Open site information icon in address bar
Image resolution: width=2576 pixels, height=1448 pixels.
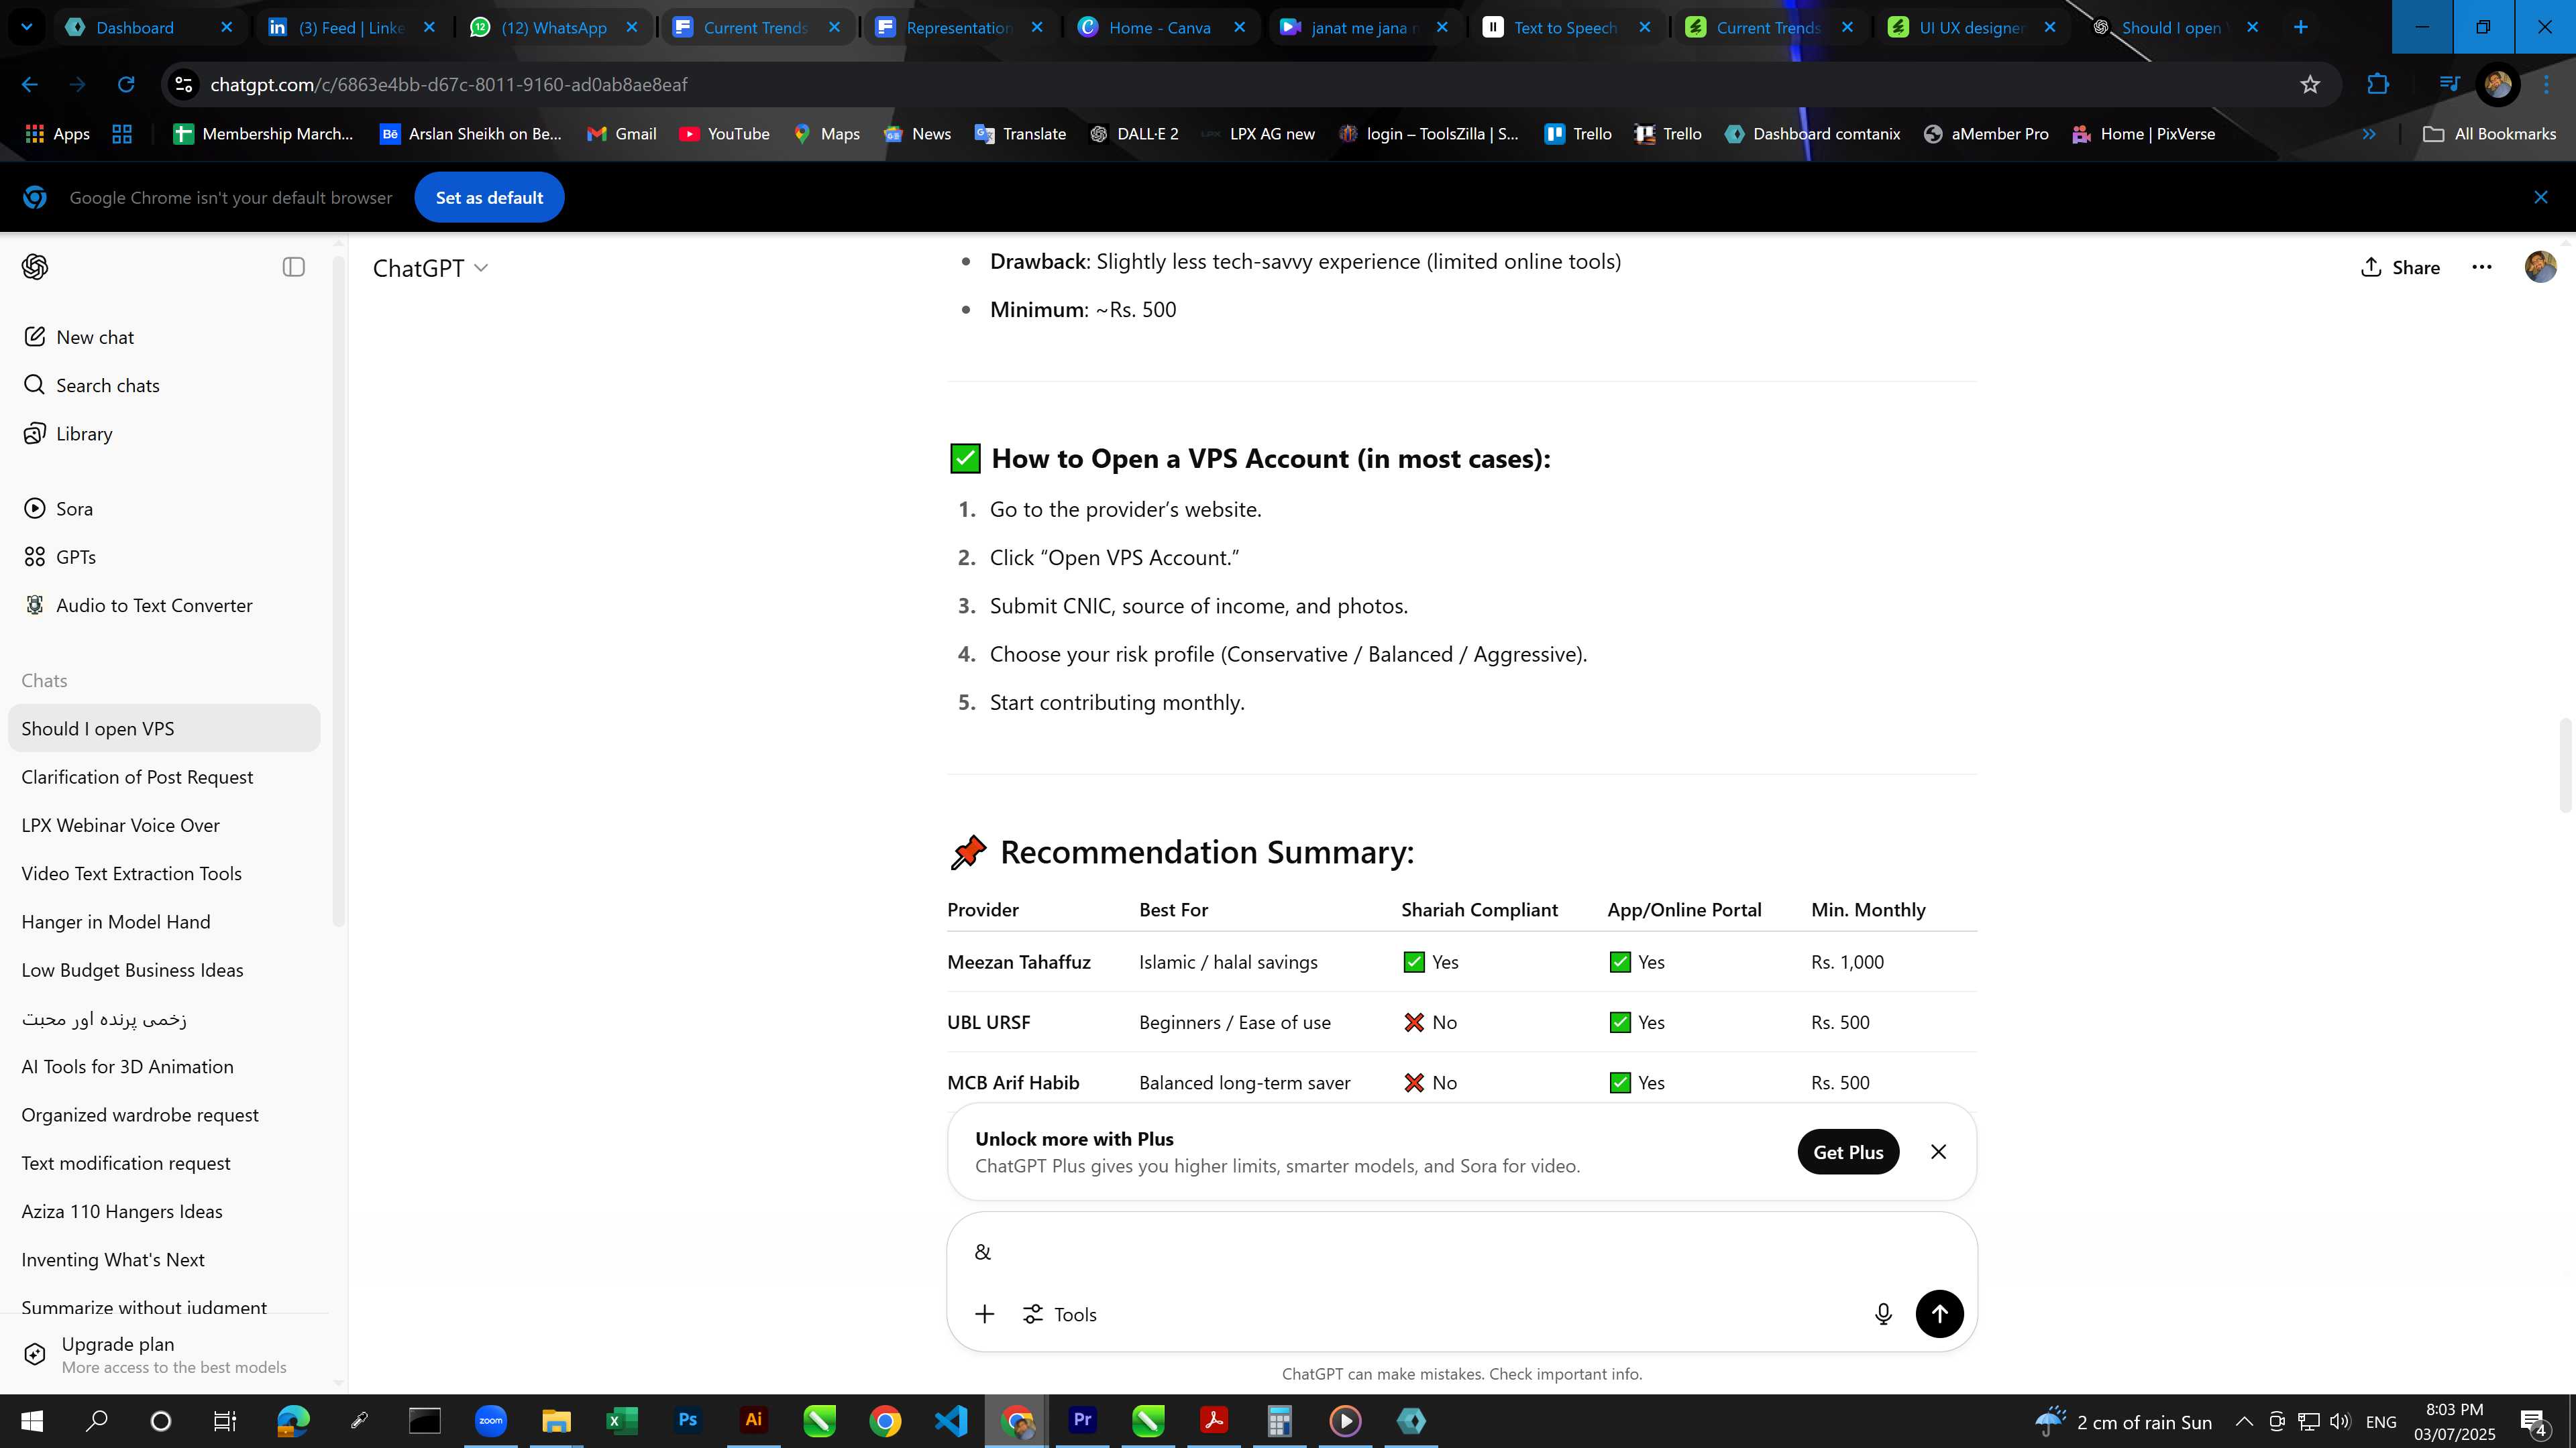click(x=184, y=85)
